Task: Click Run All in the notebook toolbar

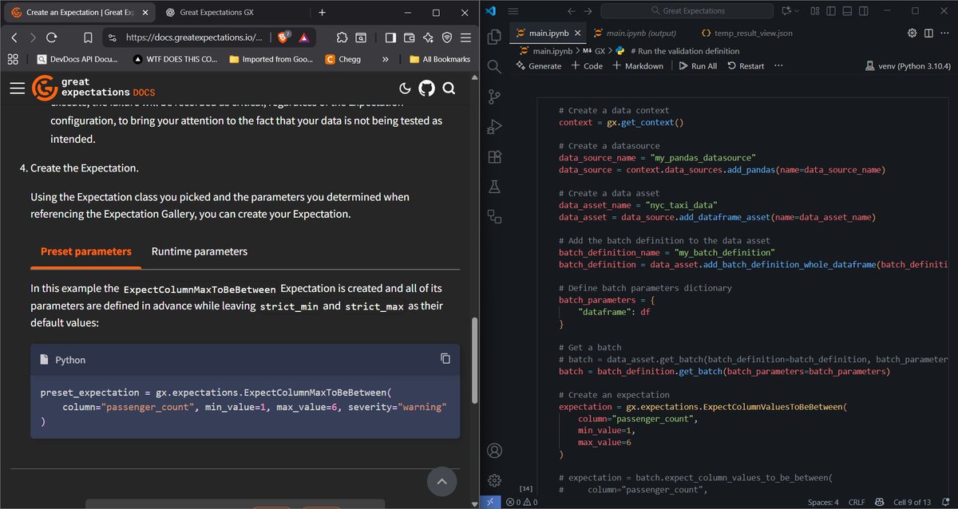Action: [x=698, y=66]
